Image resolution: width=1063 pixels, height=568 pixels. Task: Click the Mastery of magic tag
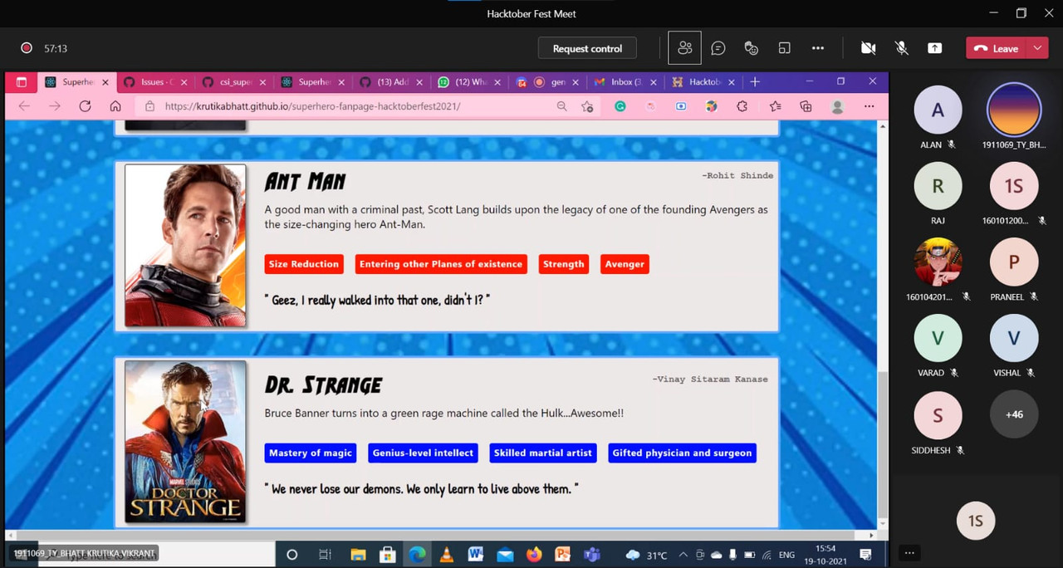point(311,453)
